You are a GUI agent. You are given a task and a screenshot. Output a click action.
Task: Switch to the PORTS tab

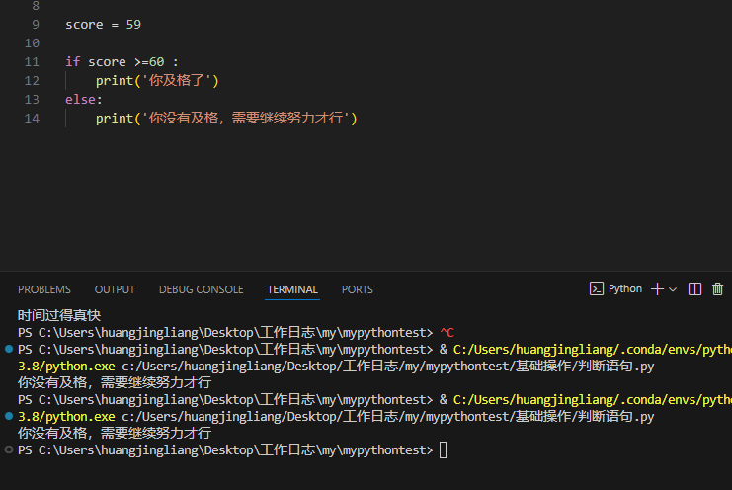click(x=358, y=289)
